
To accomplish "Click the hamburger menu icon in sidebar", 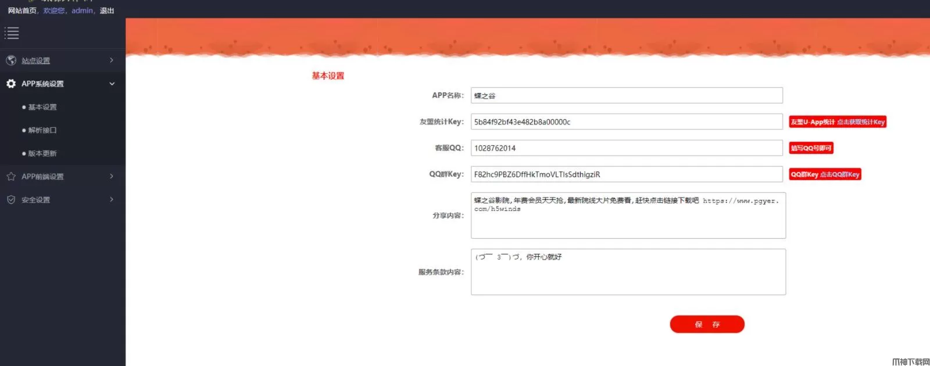I will [12, 33].
